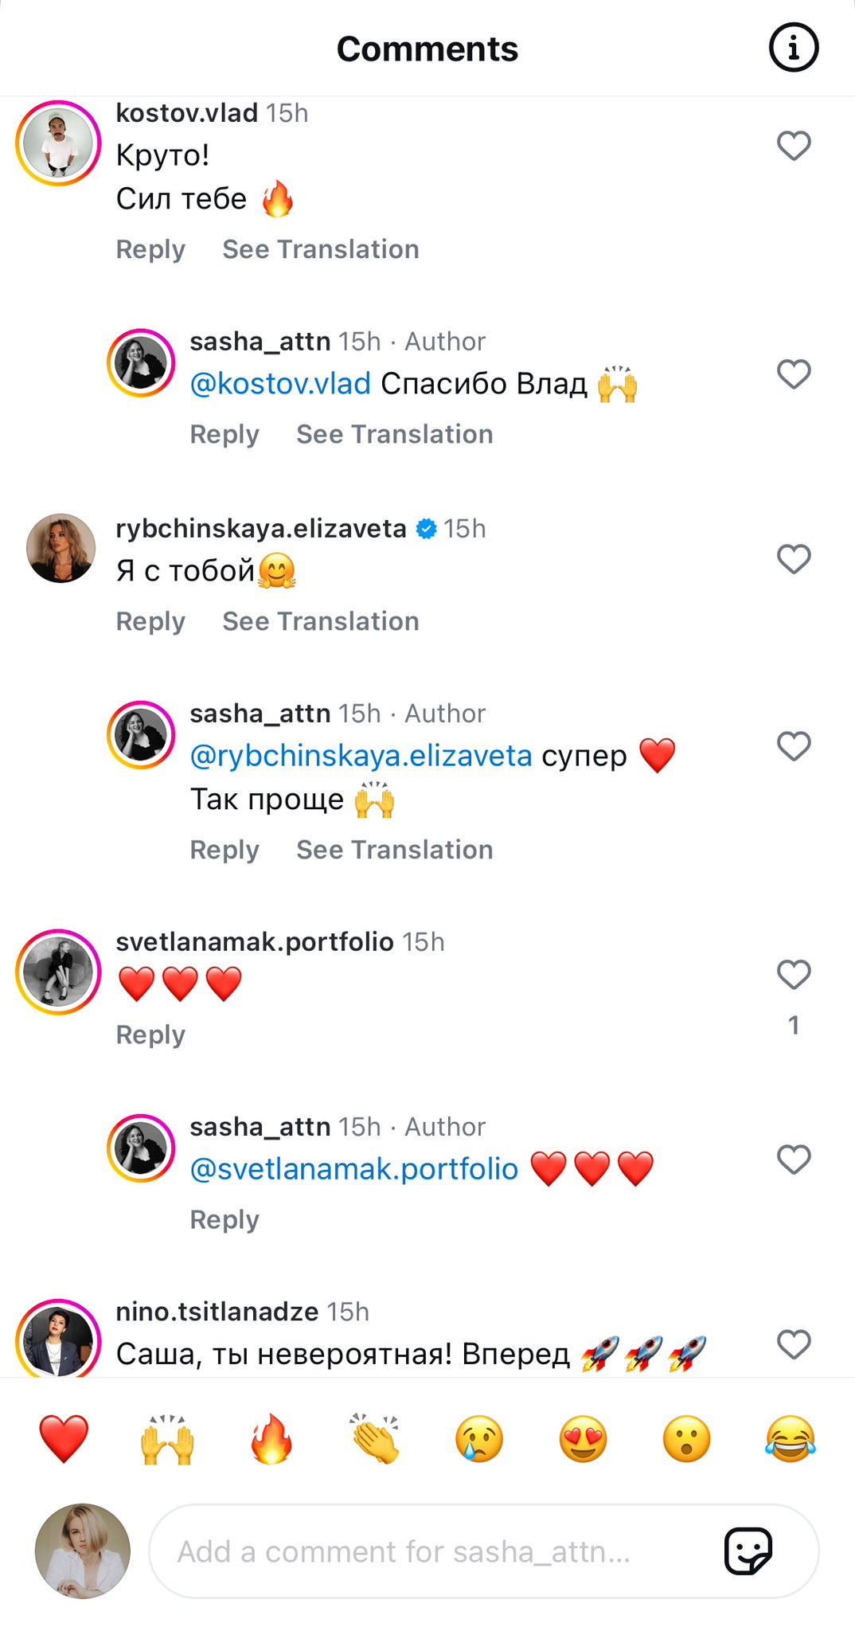This screenshot has height=1631, width=855.
Task: Tap the laughing tears quick reaction emoji
Action: click(791, 1438)
